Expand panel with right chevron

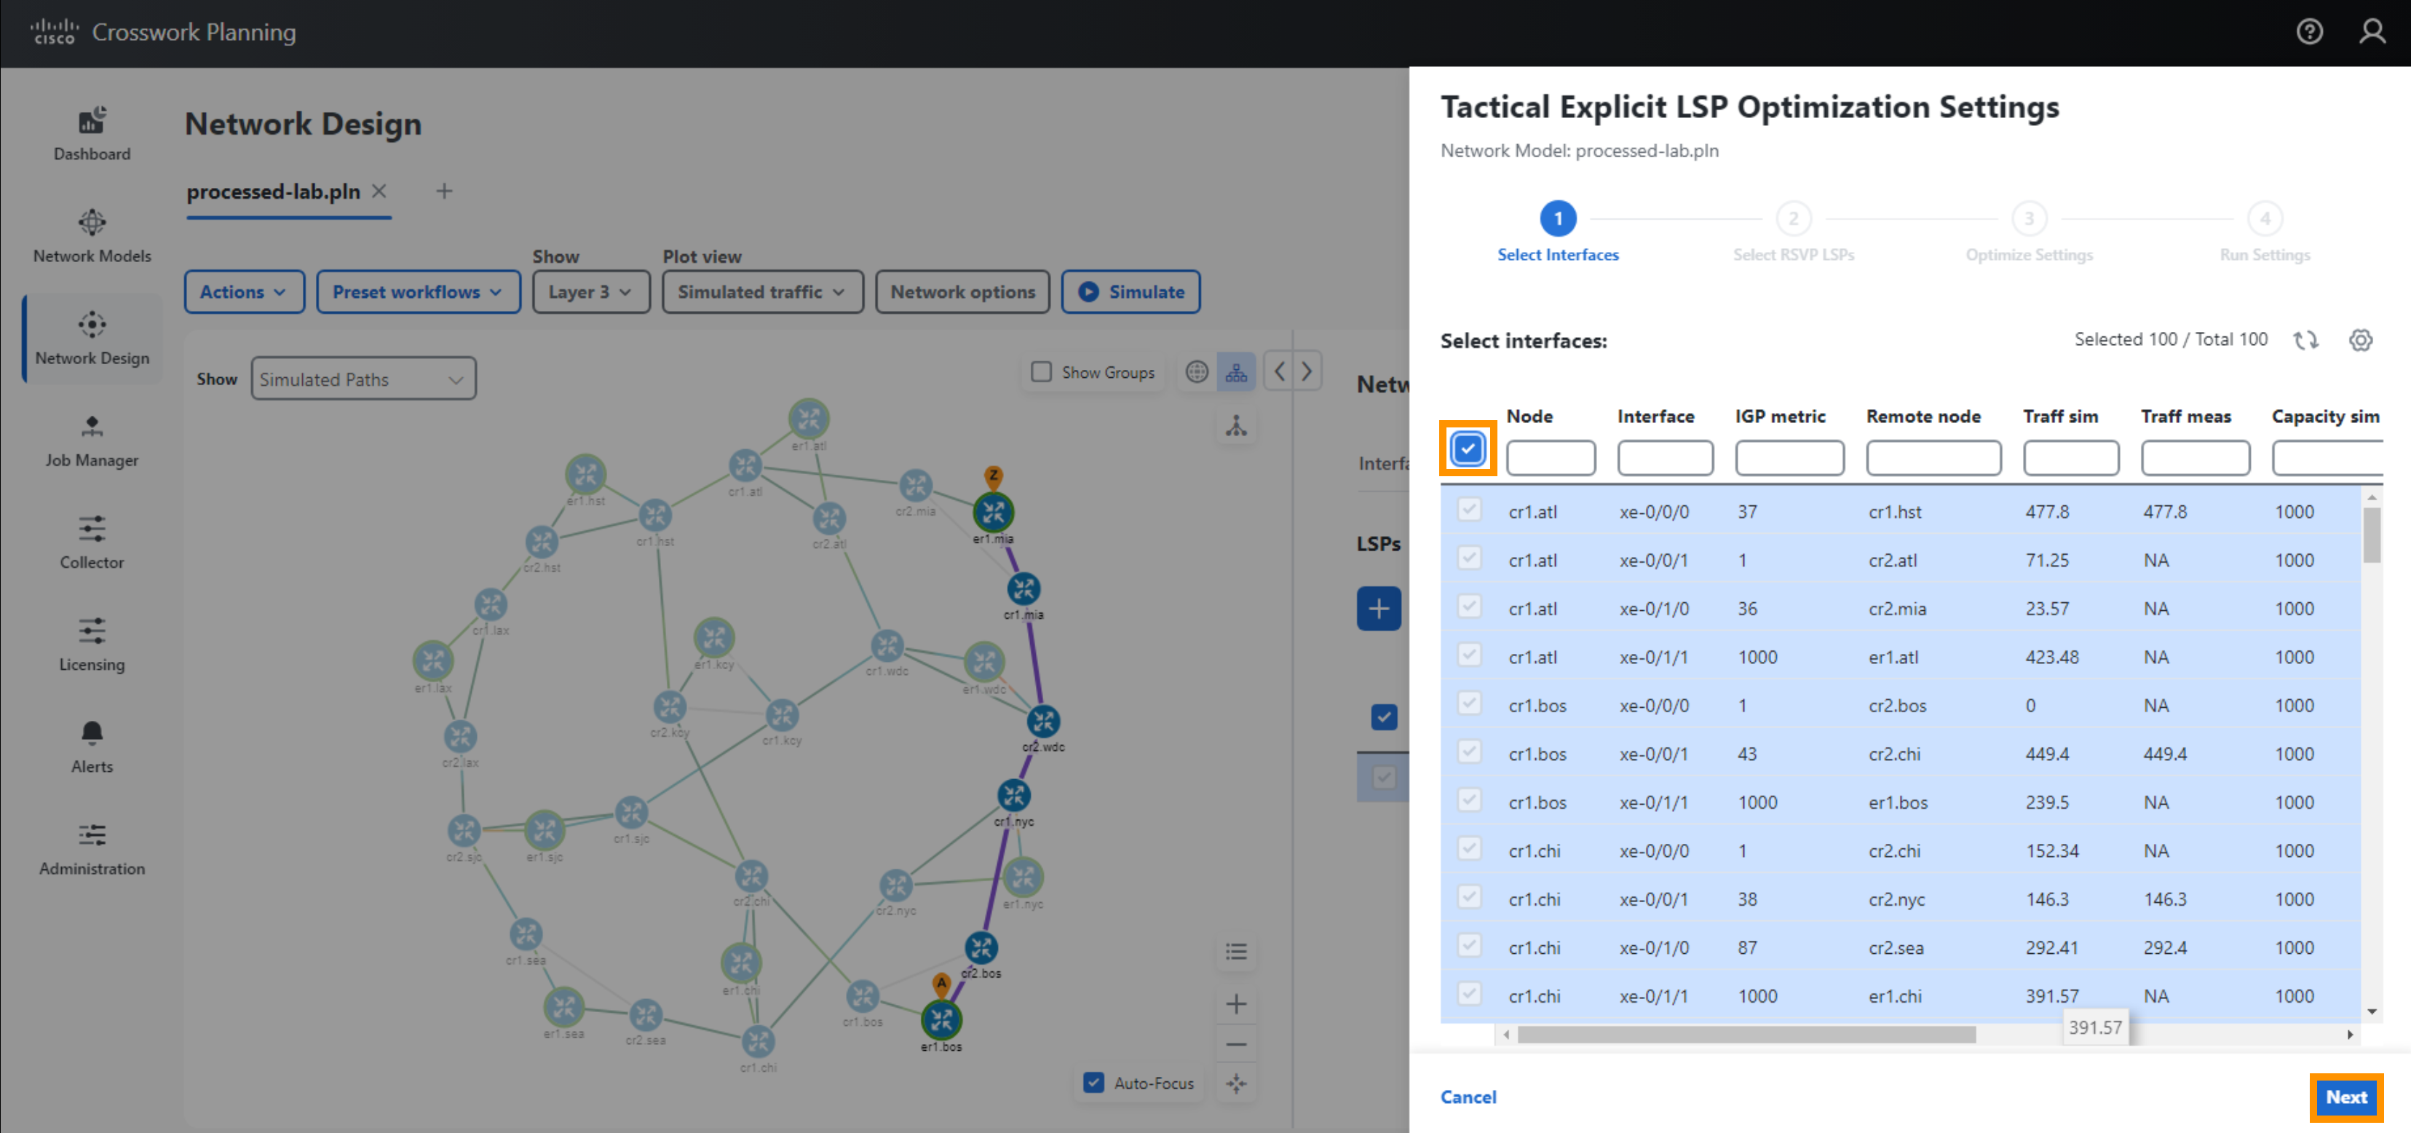point(1307,372)
